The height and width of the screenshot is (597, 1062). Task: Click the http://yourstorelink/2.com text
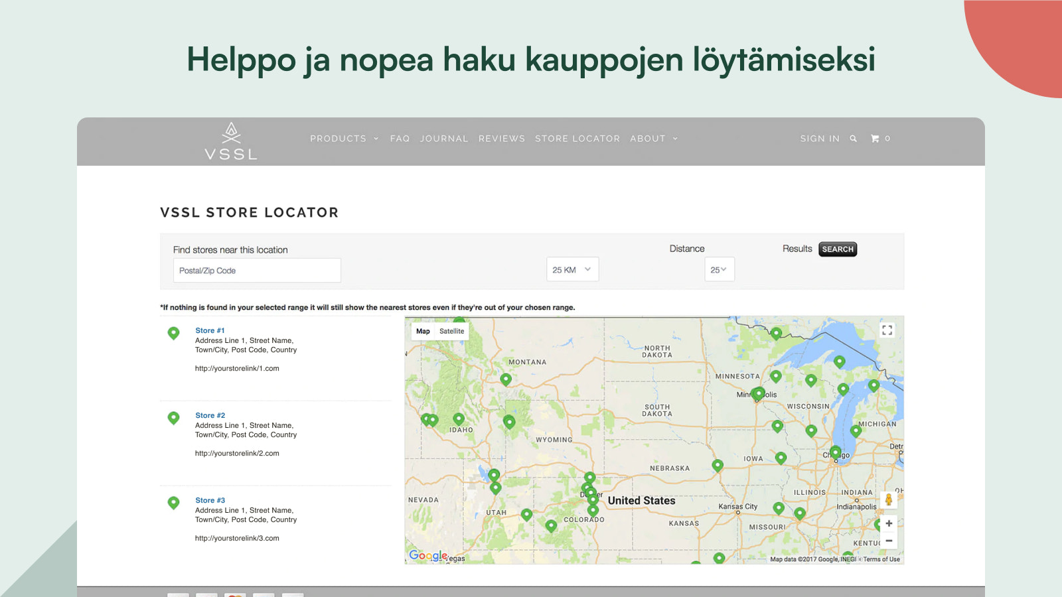point(237,453)
